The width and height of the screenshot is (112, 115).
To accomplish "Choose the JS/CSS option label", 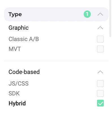I will tap(18, 84).
